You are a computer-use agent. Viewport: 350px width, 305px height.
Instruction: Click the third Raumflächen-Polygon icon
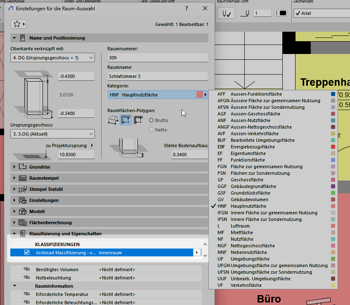coord(139,120)
